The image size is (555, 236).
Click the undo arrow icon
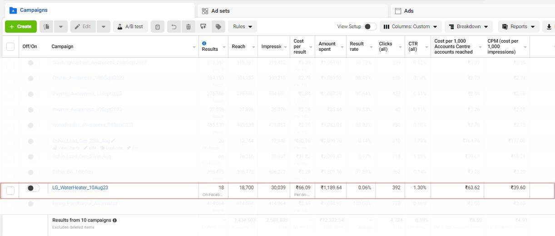[x=173, y=27]
